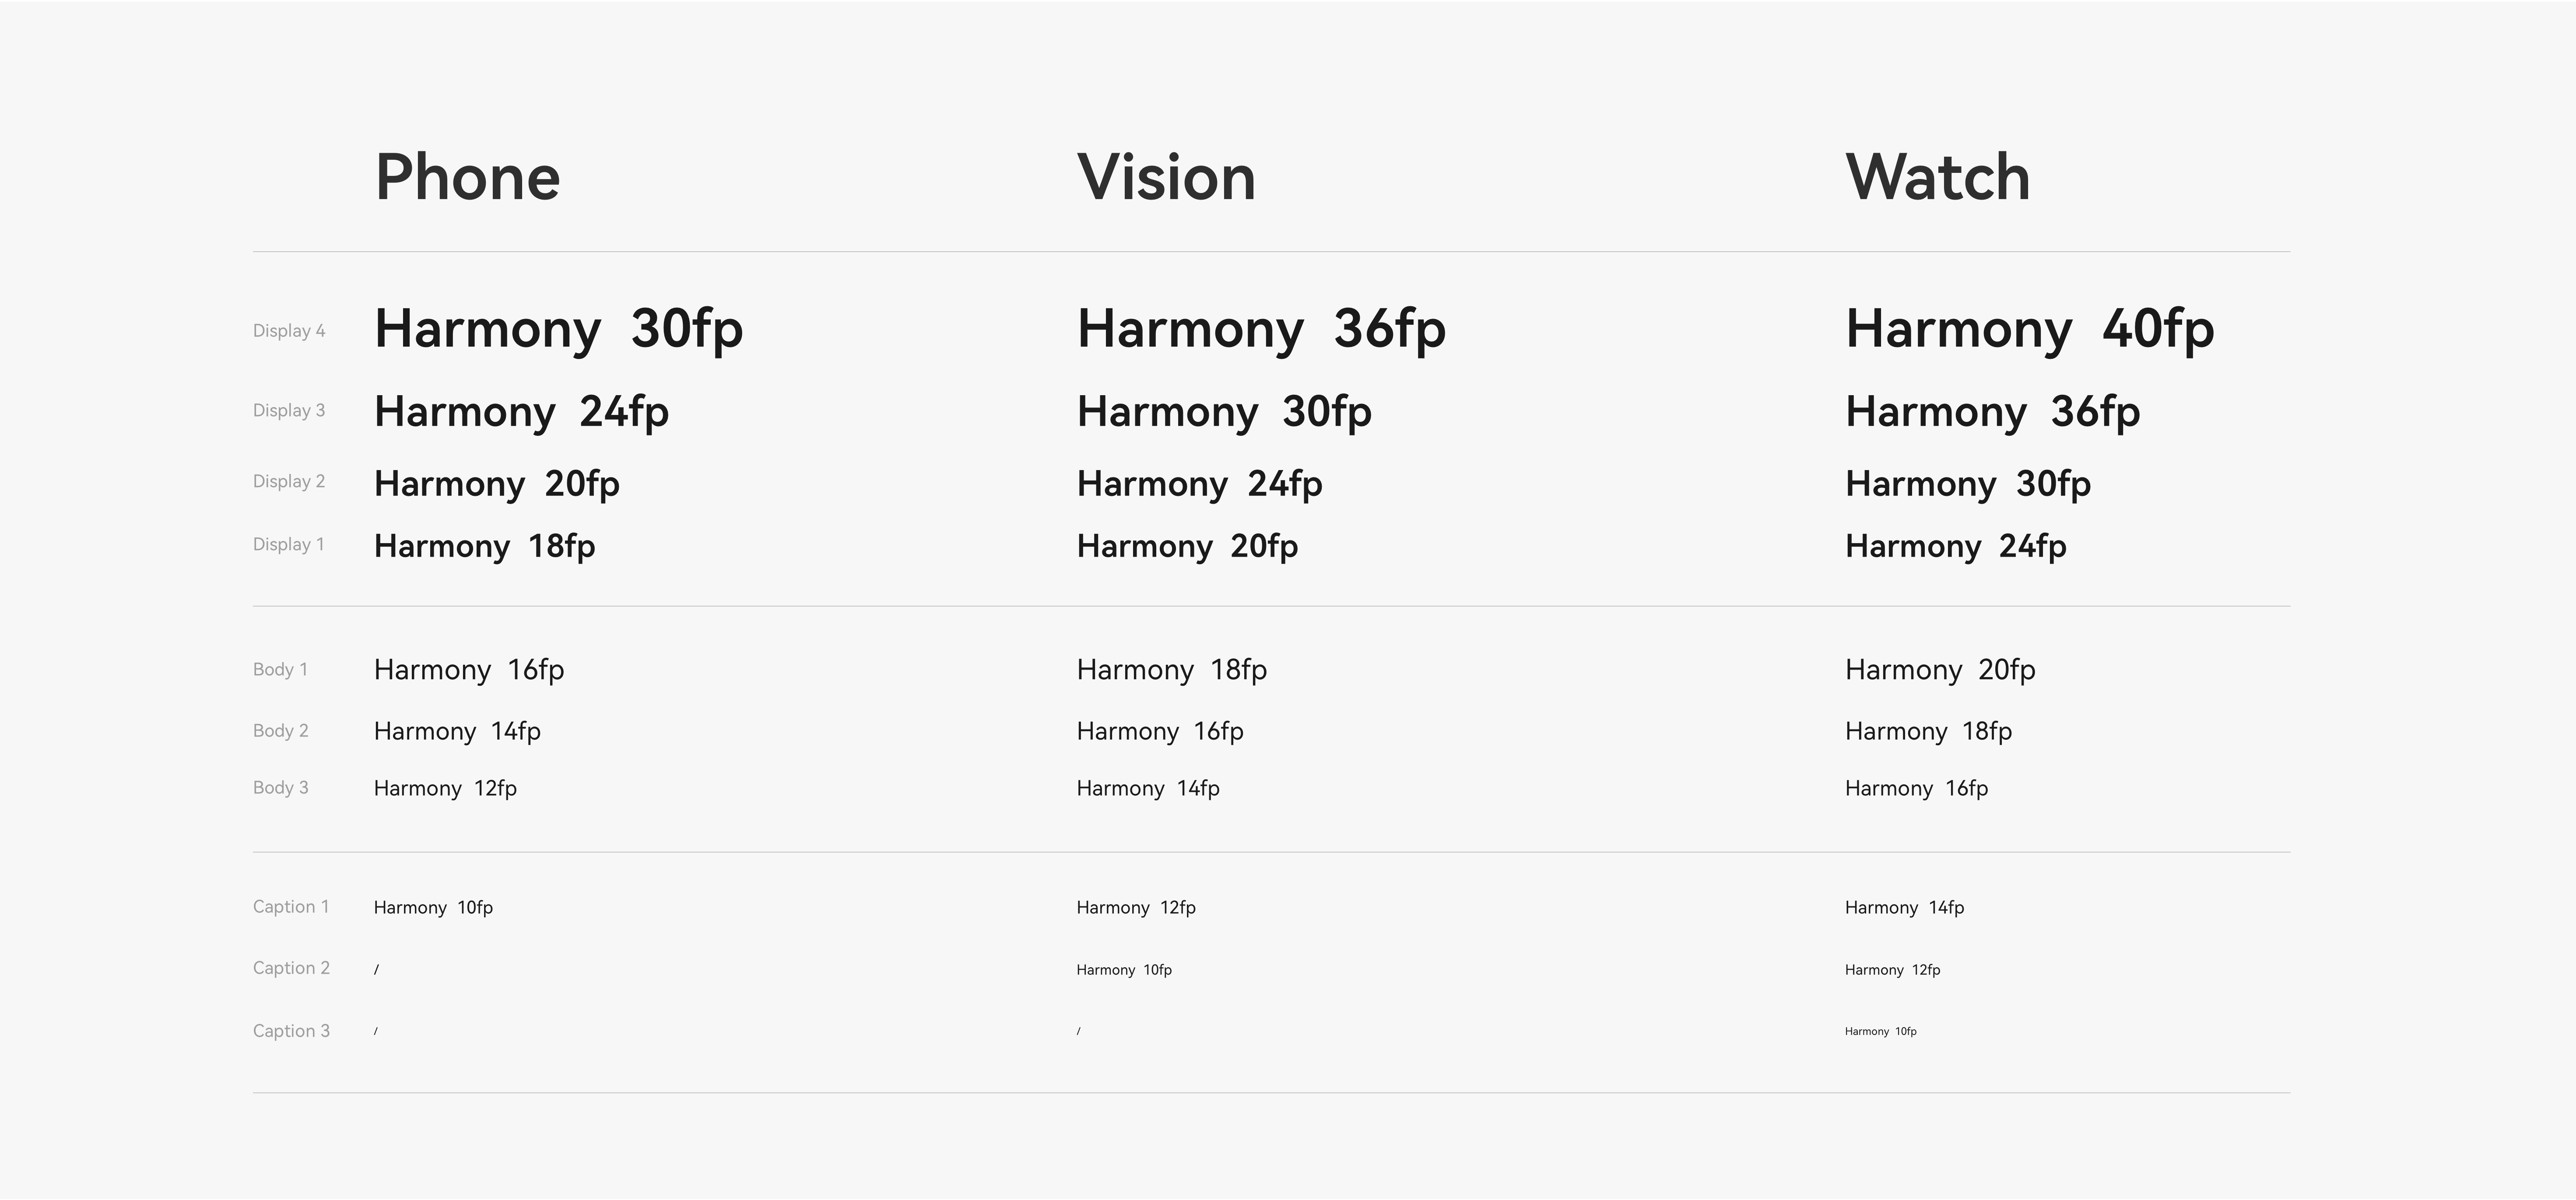The image size is (2576, 1200).
Task: Click the Caption 3 label
Action: 291,1031
